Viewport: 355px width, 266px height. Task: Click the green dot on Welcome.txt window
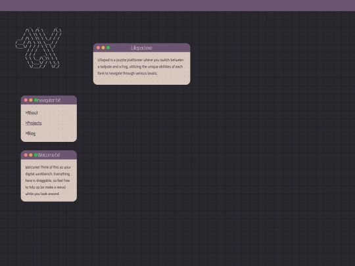click(x=35, y=155)
